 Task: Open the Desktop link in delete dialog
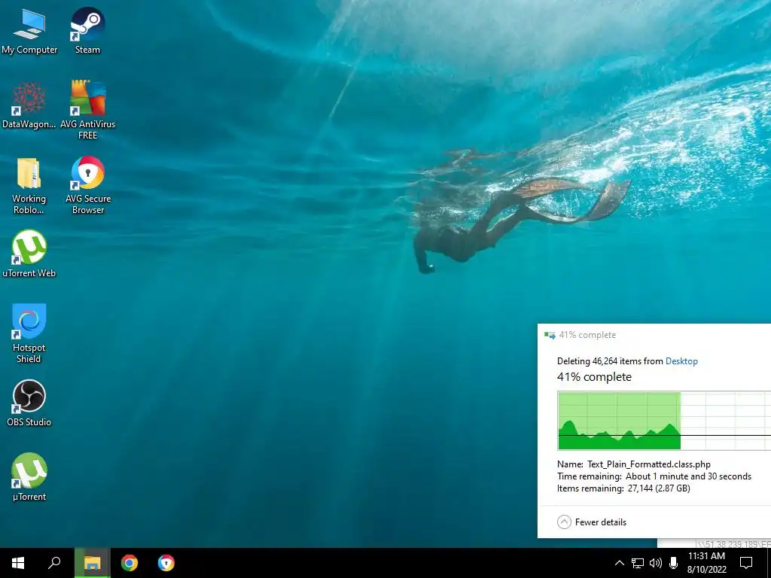pyautogui.click(x=681, y=361)
